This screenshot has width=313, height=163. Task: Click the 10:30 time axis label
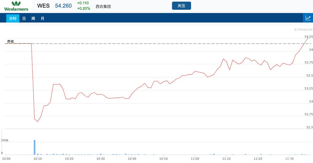pyautogui.click(x=101, y=159)
